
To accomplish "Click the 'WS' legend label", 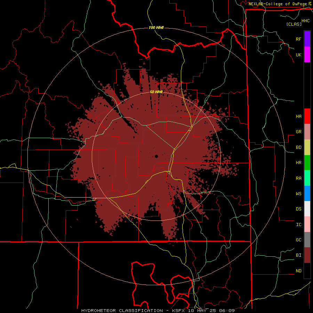I will coord(299,194).
